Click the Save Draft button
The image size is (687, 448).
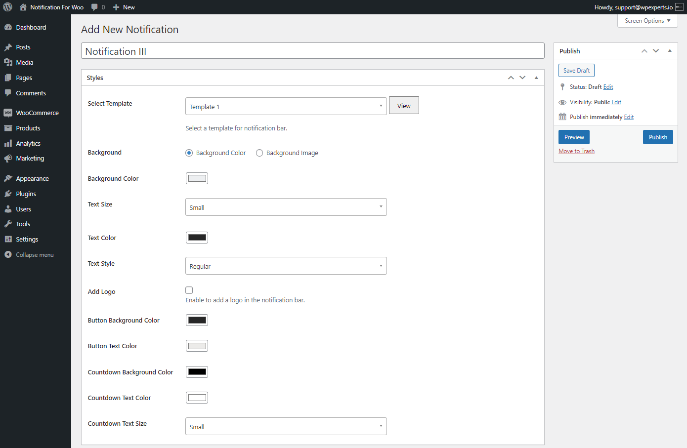pos(576,71)
